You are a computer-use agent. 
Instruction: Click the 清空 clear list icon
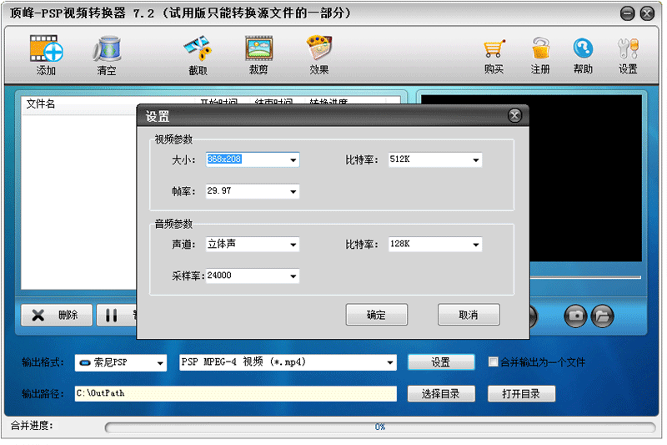coord(108,48)
